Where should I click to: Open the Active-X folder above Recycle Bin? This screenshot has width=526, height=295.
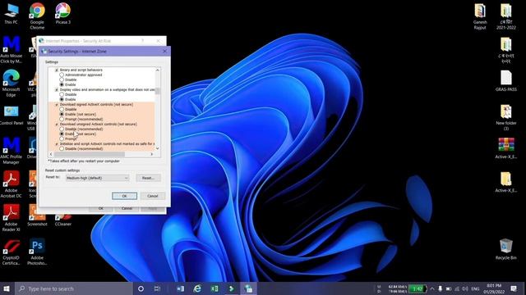coord(506,182)
